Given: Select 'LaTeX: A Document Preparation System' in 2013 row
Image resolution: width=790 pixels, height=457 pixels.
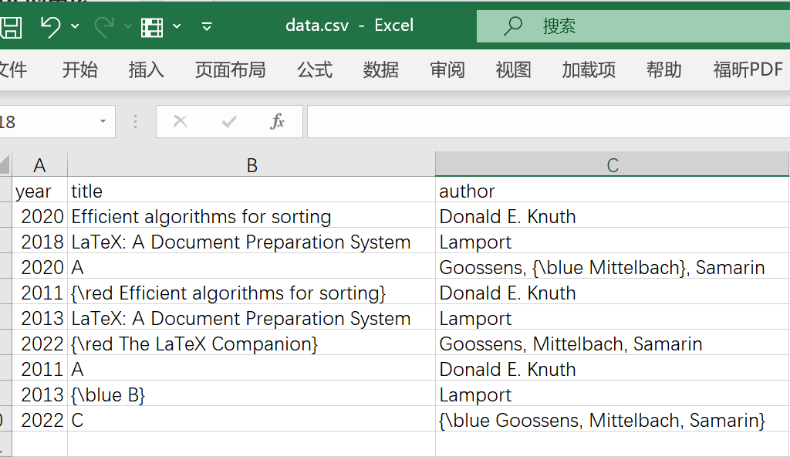Looking at the screenshot, I should point(252,318).
